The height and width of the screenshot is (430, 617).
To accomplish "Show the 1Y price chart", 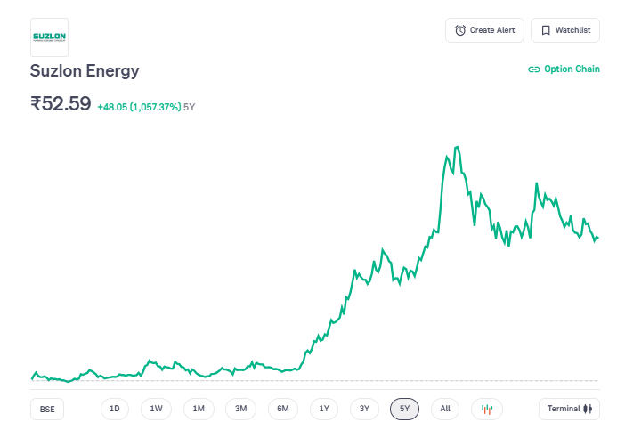I will pyautogui.click(x=324, y=409).
